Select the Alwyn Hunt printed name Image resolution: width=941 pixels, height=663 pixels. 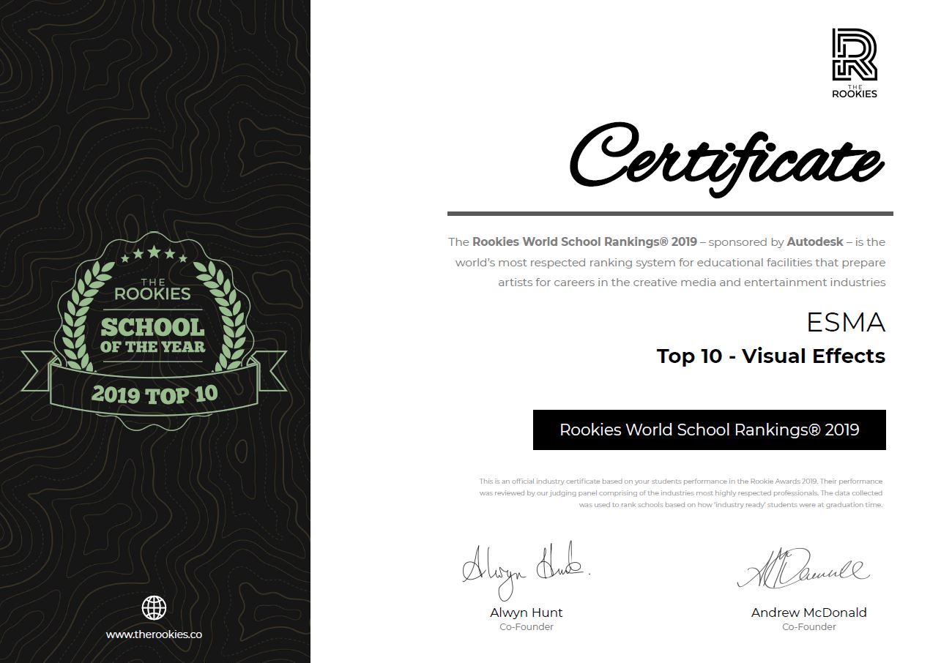[x=527, y=613]
